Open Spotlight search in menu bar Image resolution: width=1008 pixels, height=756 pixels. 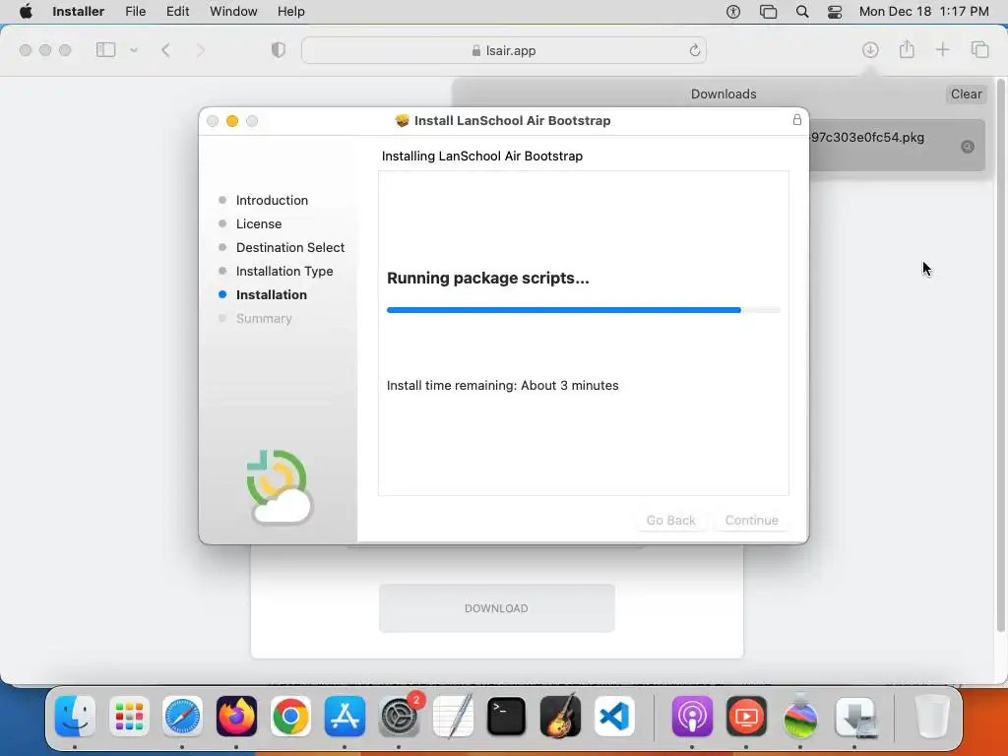point(801,12)
